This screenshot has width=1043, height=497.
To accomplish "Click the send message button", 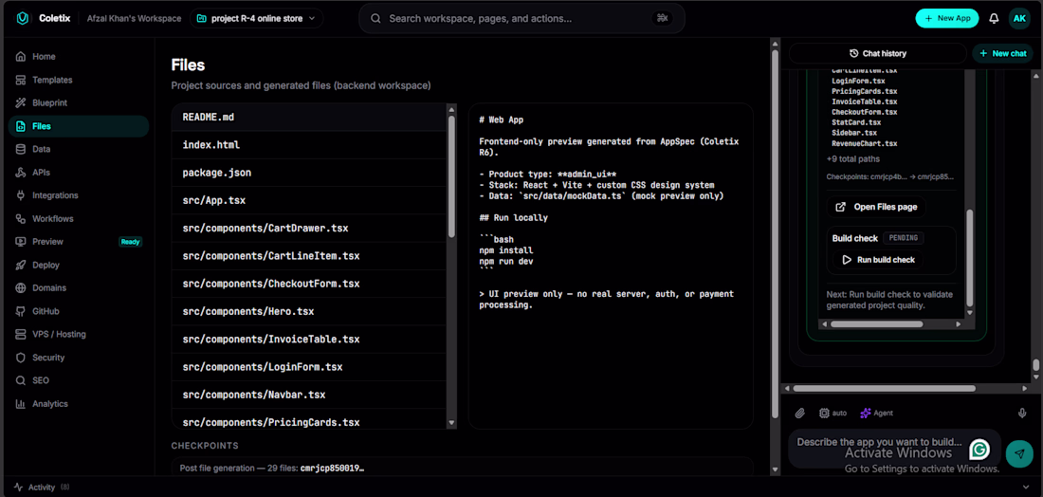I will click(x=1019, y=453).
